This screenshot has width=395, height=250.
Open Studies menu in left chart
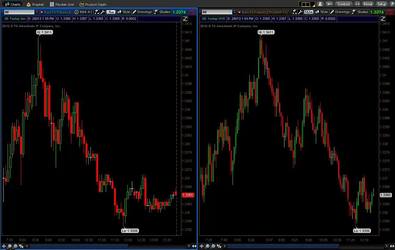(162, 12)
